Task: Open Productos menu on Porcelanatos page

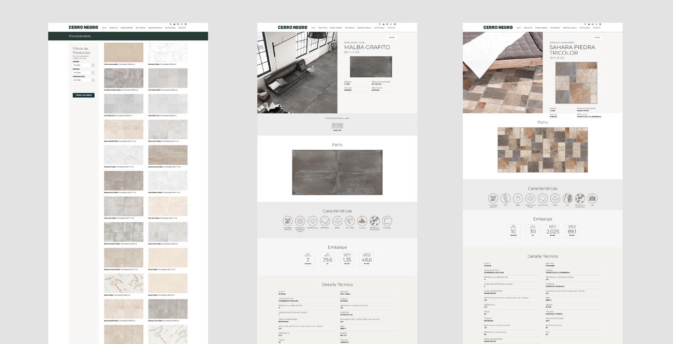Action: [113, 27]
